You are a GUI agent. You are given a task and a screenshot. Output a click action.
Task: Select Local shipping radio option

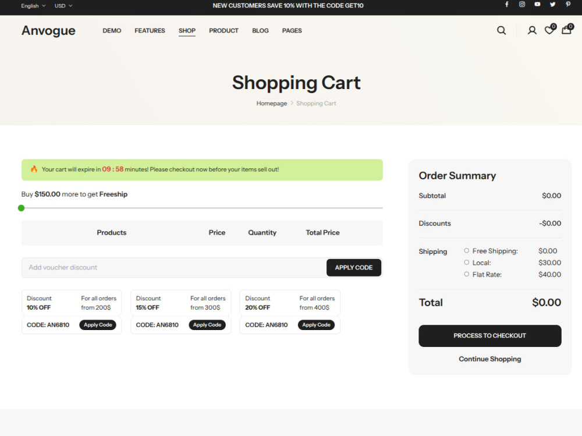click(467, 263)
